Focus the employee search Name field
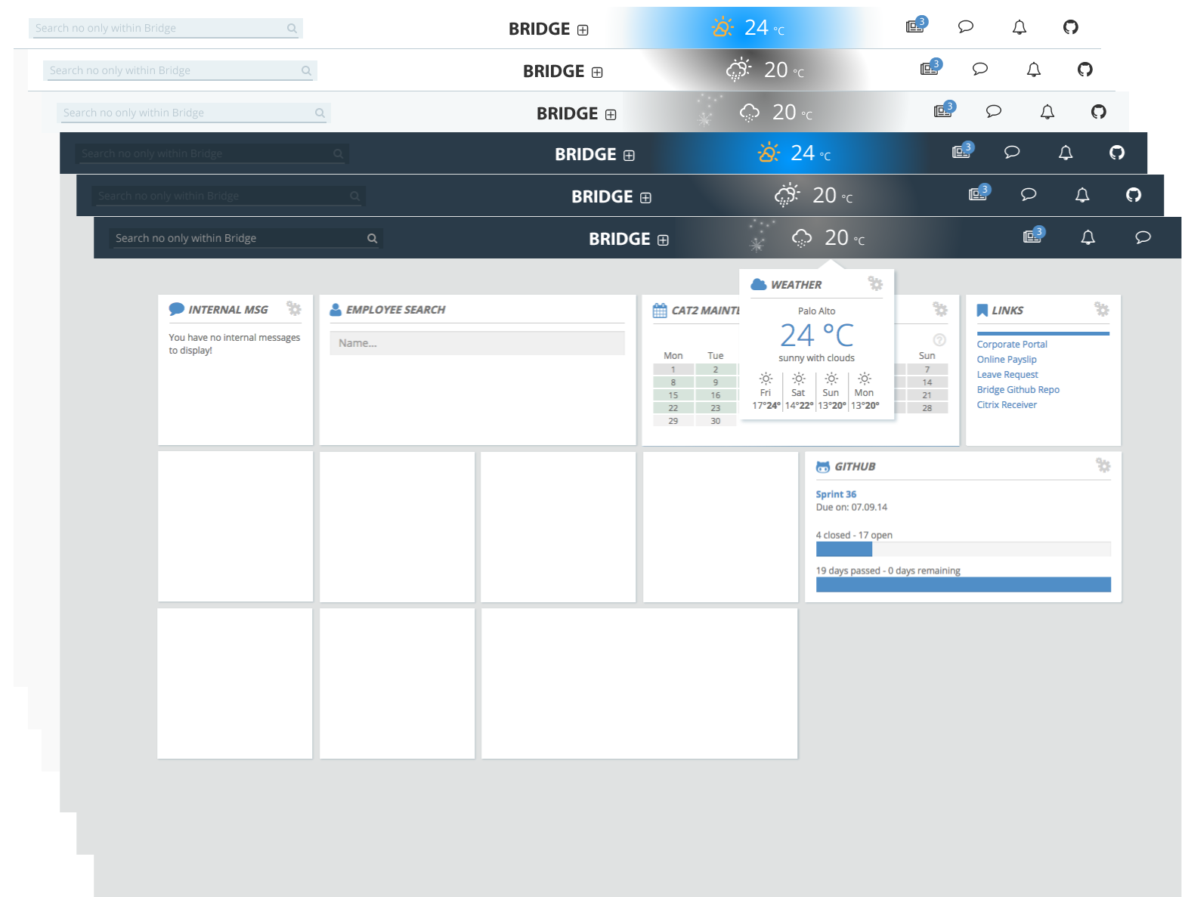The width and height of the screenshot is (1182, 897). click(x=477, y=343)
